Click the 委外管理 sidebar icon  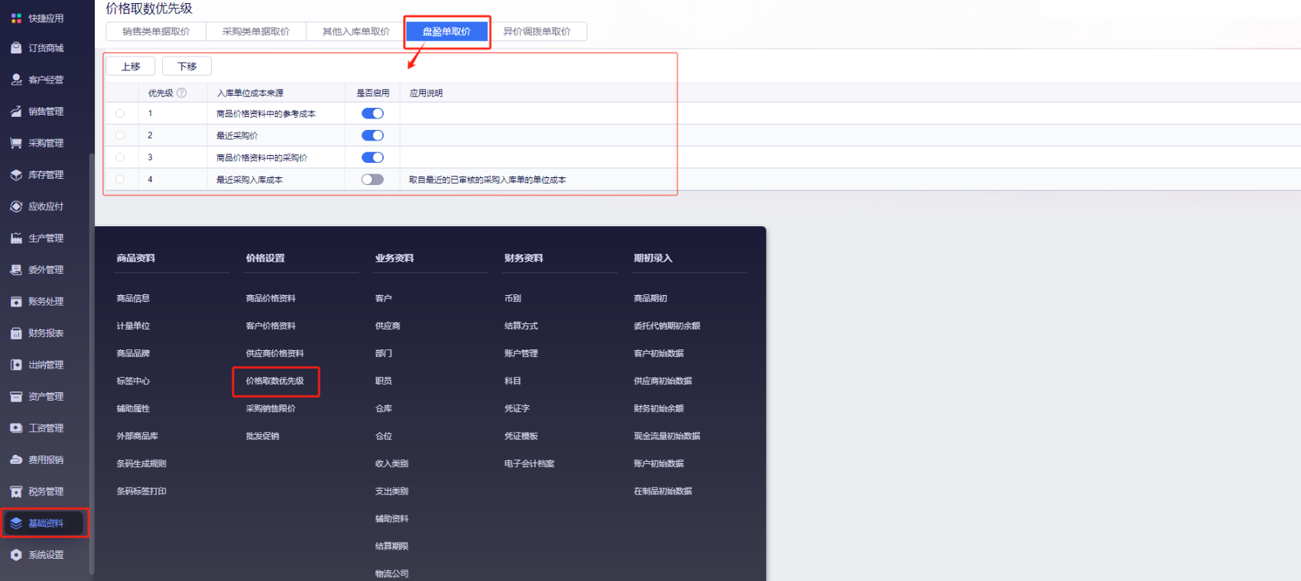pyautogui.click(x=16, y=270)
